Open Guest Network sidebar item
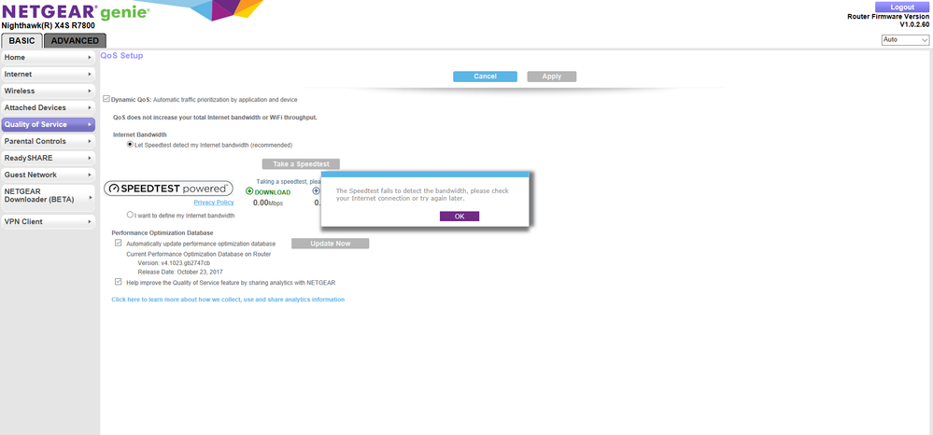933x435 pixels. pos(48,175)
